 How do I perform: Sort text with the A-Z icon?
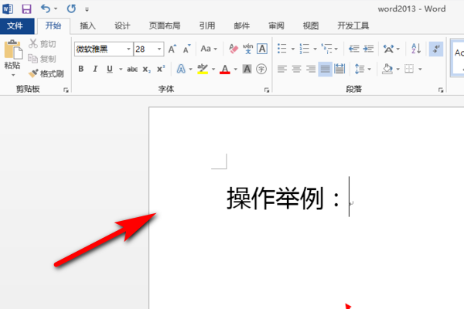pyautogui.click(x=416, y=49)
